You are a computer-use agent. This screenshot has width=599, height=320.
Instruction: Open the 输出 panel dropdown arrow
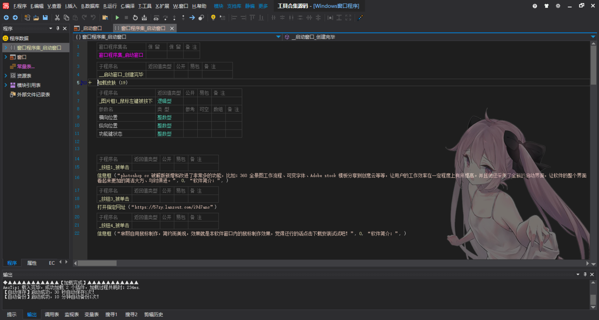point(578,274)
